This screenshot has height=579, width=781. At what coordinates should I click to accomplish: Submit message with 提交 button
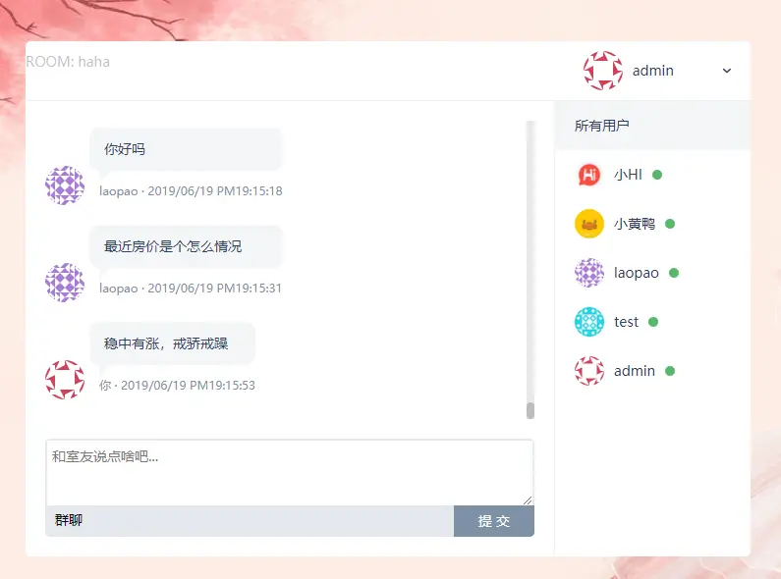pyautogui.click(x=493, y=521)
